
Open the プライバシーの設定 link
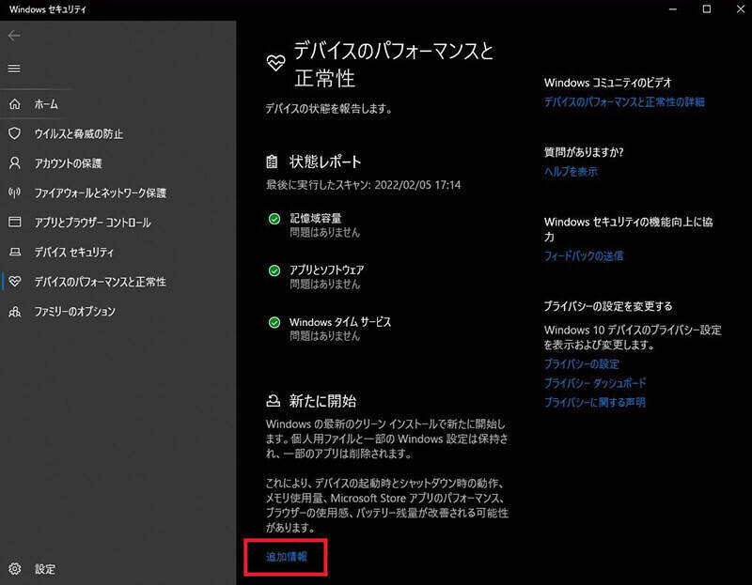pyautogui.click(x=581, y=364)
